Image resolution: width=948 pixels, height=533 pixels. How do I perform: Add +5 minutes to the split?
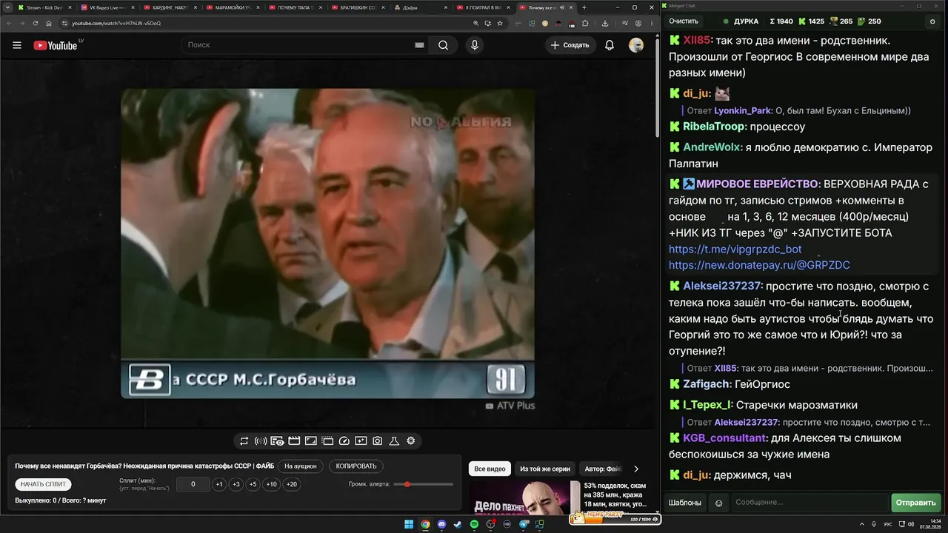[253, 484]
